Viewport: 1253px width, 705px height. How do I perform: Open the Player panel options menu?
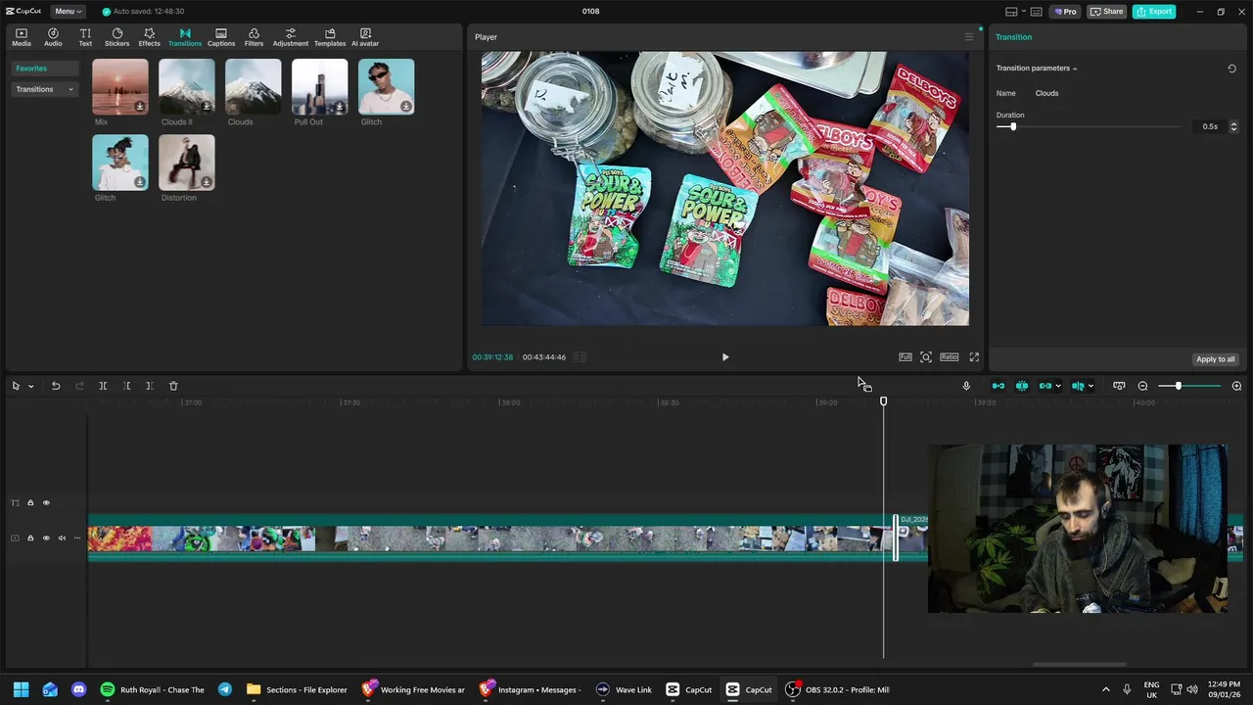pyautogui.click(x=969, y=37)
